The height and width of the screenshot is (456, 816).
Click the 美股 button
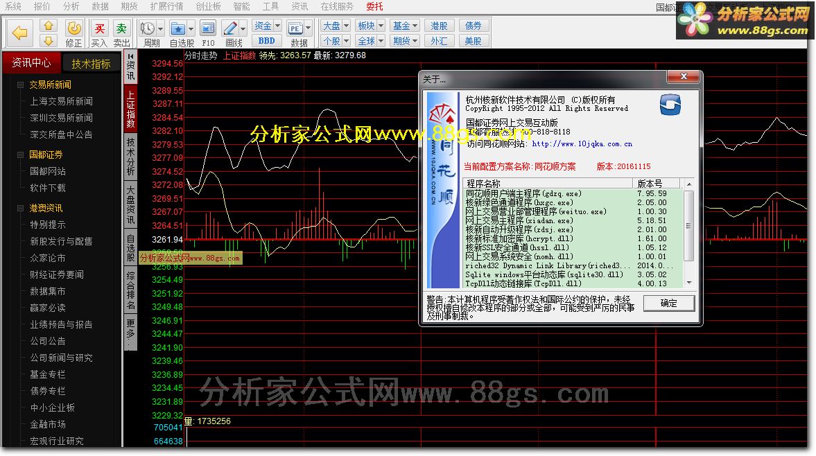pyautogui.click(x=474, y=41)
